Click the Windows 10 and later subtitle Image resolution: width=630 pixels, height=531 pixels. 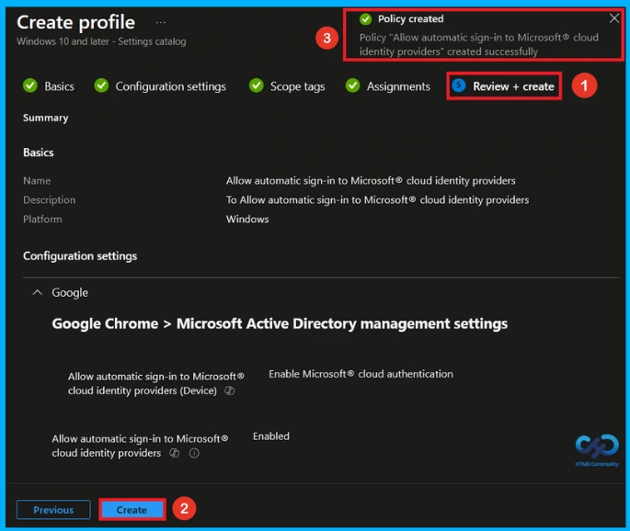pos(101,41)
